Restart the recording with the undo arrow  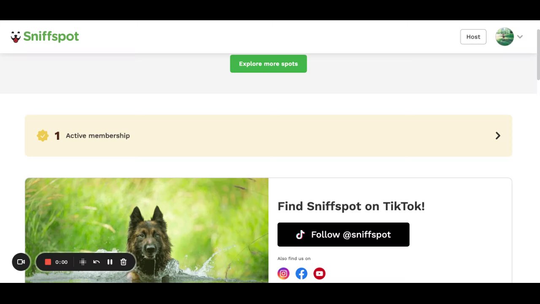point(96,262)
